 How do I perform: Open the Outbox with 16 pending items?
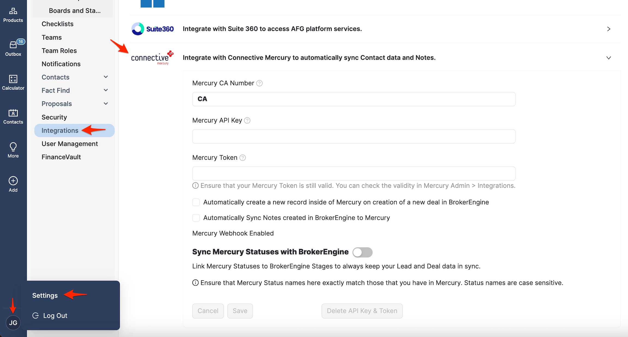[13, 48]
